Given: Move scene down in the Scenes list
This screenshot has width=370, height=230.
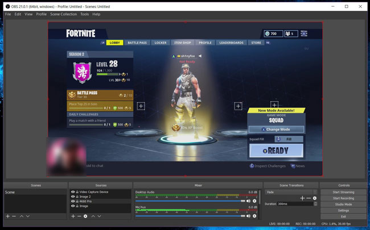Looking at the screenshot, I should tap(28, 216).
